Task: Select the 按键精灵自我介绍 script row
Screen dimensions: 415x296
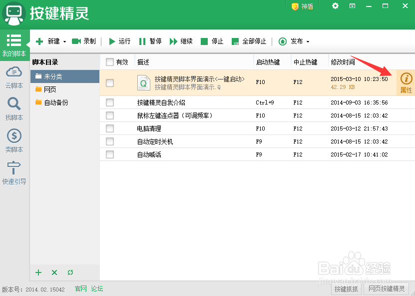Action: coord(257,102)
